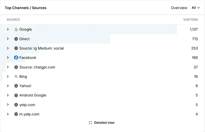
Task: Select the Source: chatgpt.com label
Action: pyautogui.click(x=37, y=67)
